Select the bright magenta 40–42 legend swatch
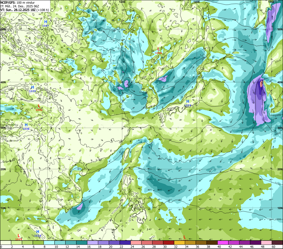This screenshot has width=283, height=249. pos(223,242)
